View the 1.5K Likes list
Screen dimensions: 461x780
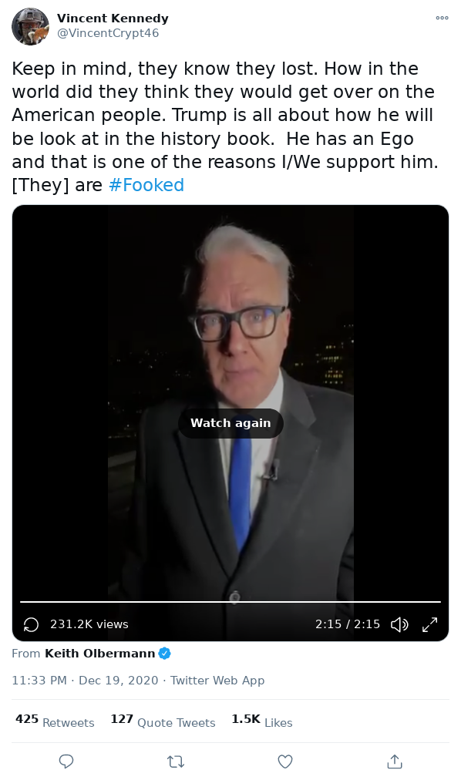261,721
